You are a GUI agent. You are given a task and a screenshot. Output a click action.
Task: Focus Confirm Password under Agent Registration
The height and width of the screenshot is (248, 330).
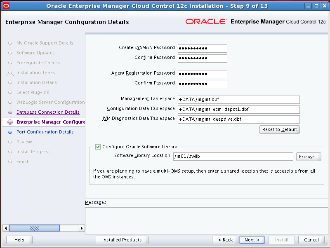202,84
